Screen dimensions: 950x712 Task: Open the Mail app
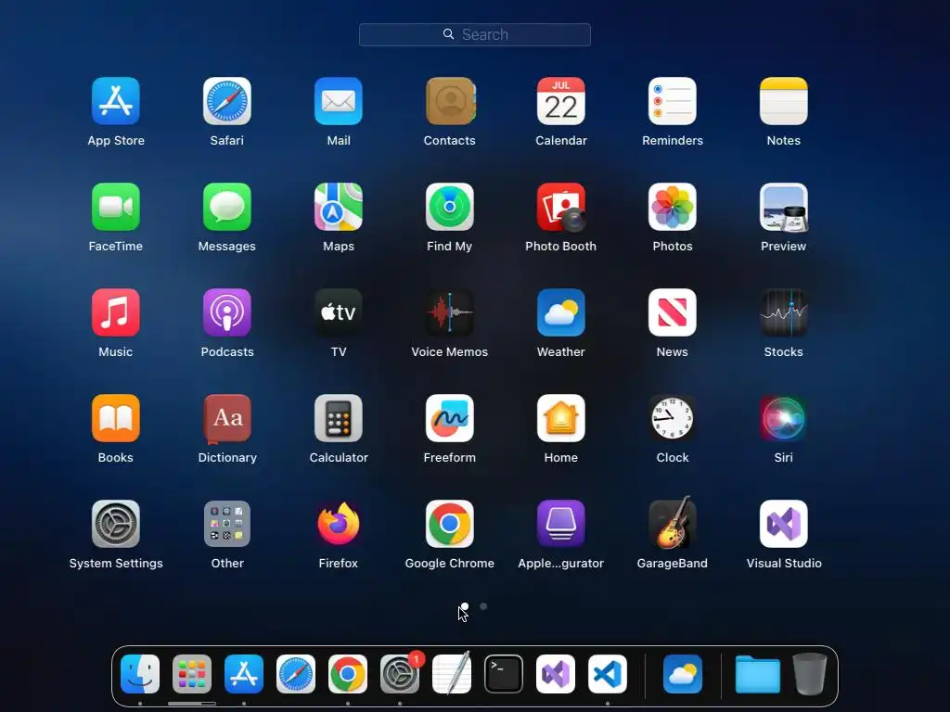[339, 101]
